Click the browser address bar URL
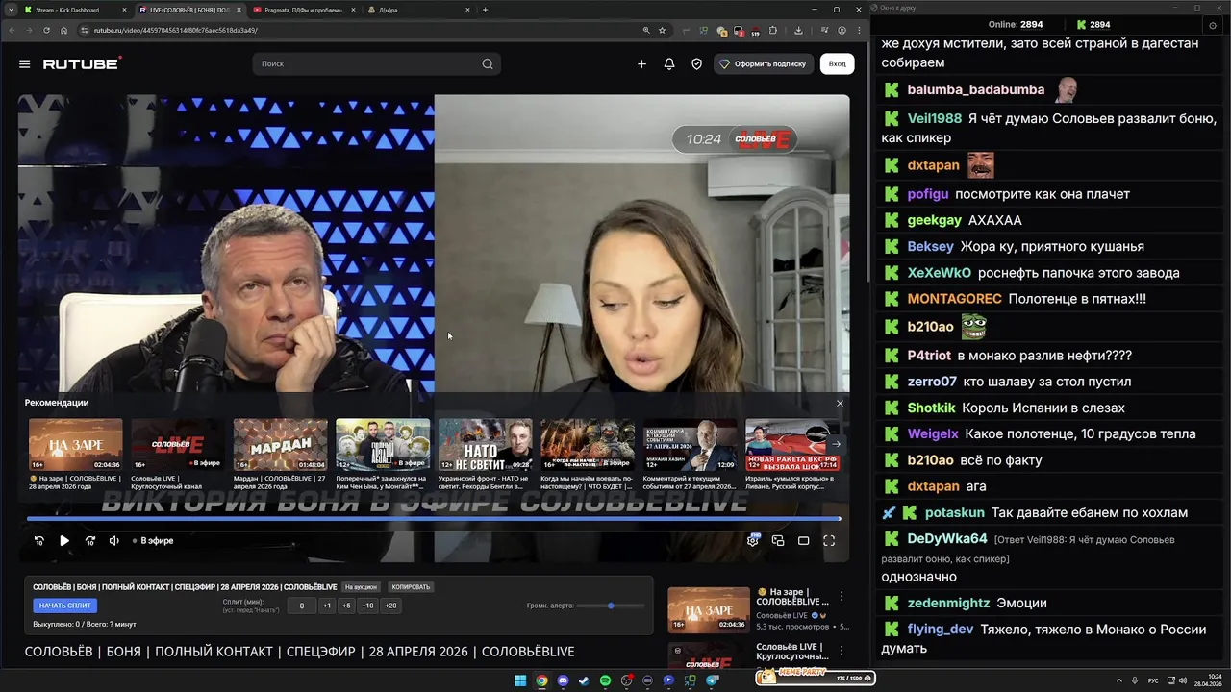This screenshot has height=692, width=1231. coord(176,30)
